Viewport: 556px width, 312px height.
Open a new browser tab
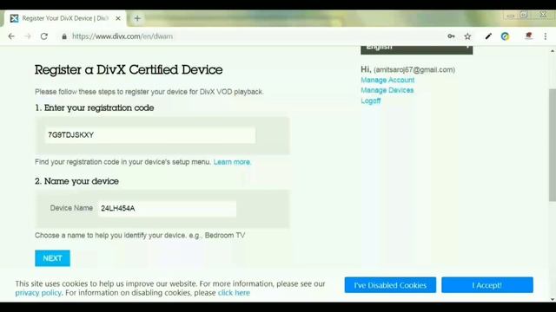tap(137, 18)
